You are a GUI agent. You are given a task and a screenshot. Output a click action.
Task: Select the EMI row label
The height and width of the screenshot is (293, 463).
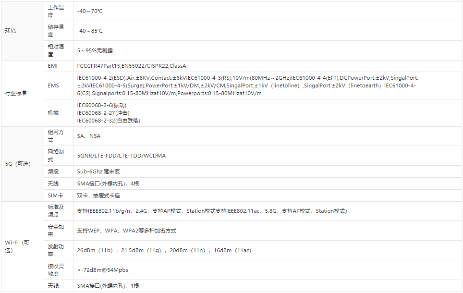(53, 66)
